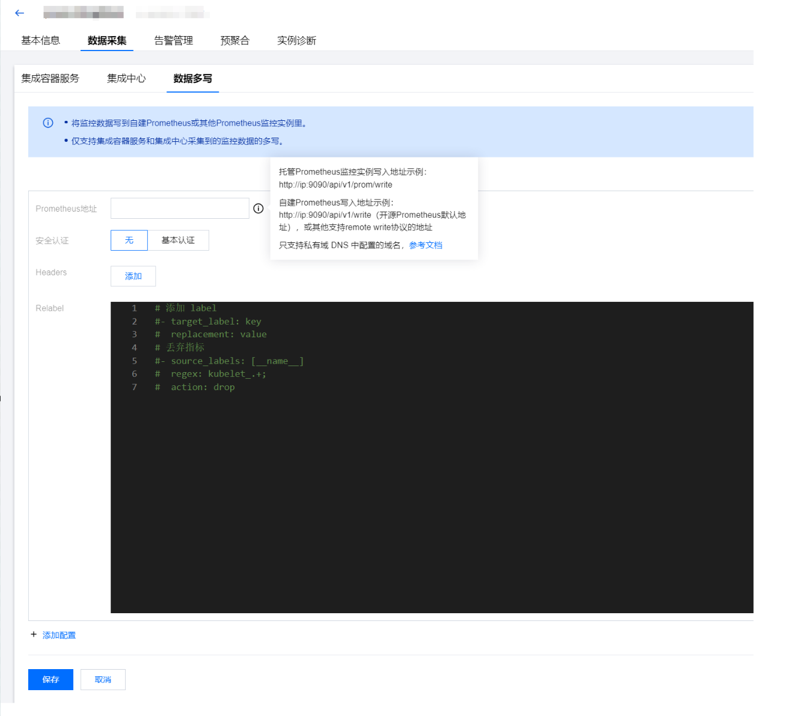Click 添加 button for Headers
The width and height of the screenshot is (799, 716).
coord(133,276)
